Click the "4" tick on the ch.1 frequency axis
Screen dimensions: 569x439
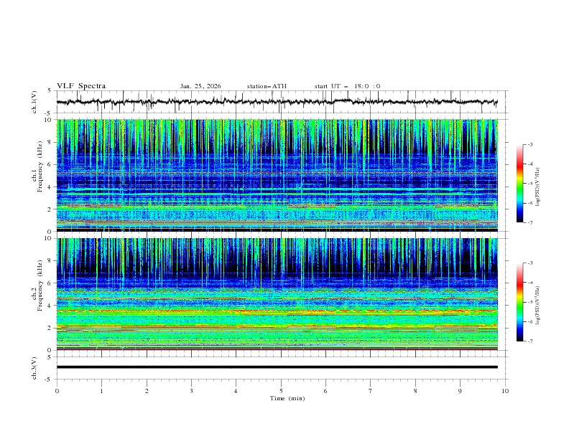(51, 187)
